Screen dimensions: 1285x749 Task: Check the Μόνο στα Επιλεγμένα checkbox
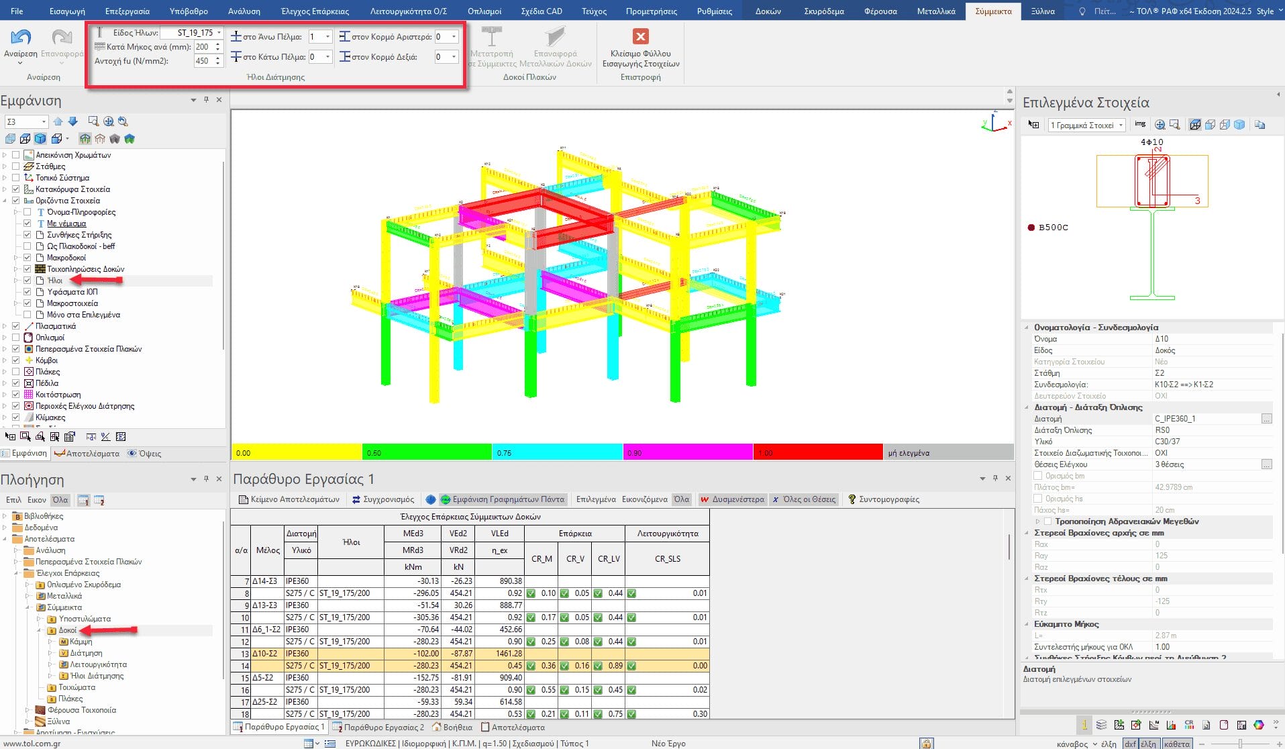click(28, 315)
